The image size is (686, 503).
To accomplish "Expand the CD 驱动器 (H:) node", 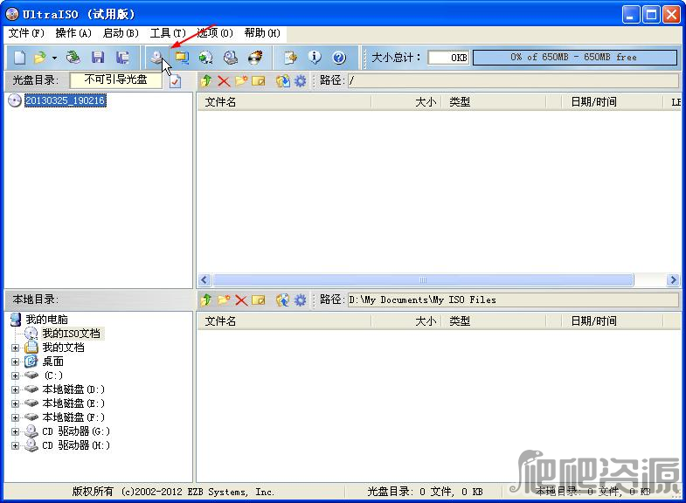I will 16,445.
